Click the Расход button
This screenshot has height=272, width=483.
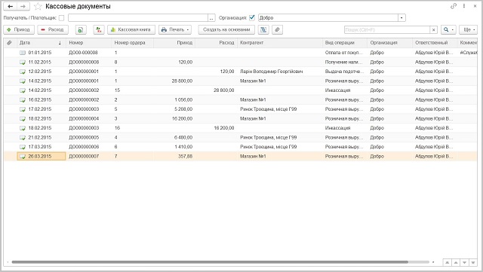click(x=53, y=29)
